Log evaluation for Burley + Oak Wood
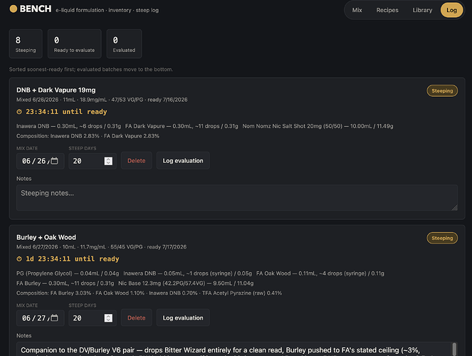Image resolution: width=472 pixels, height=356 pixels. click(183, 318)
